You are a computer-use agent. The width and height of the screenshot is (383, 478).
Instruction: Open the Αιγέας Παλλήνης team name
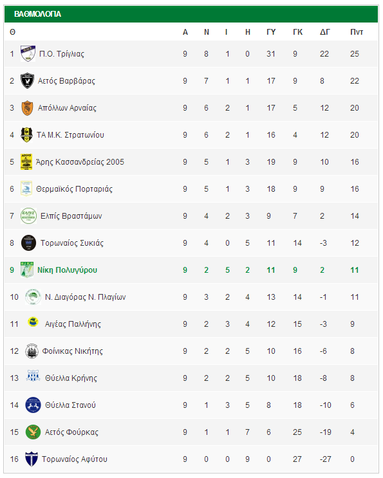(x=73, y=324)
